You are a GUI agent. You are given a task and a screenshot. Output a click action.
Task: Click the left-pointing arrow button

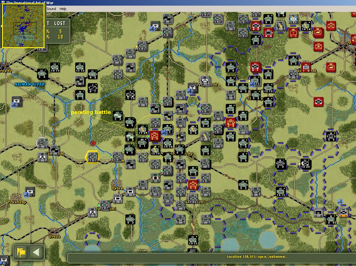tap(36, 252)
